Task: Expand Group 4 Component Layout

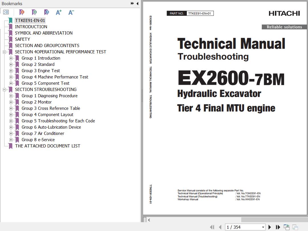Action: 11,115
